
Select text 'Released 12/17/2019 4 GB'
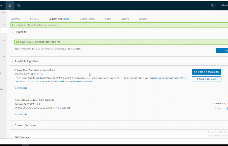[27, 104]
